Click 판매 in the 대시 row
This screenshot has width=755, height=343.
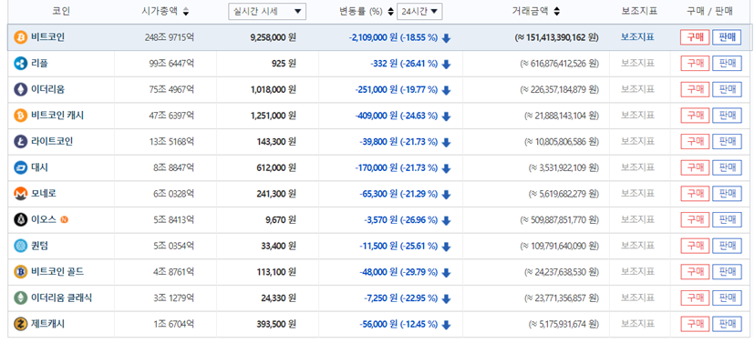point(727,167)
